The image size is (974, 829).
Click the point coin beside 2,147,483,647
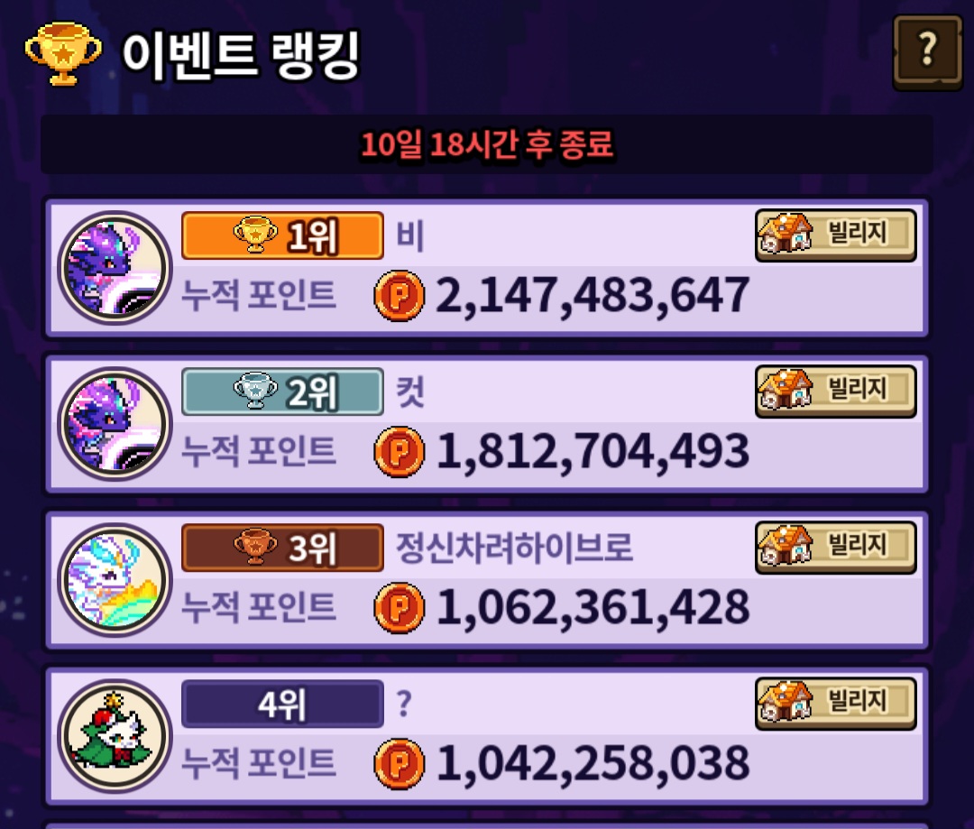click(400, 295)
